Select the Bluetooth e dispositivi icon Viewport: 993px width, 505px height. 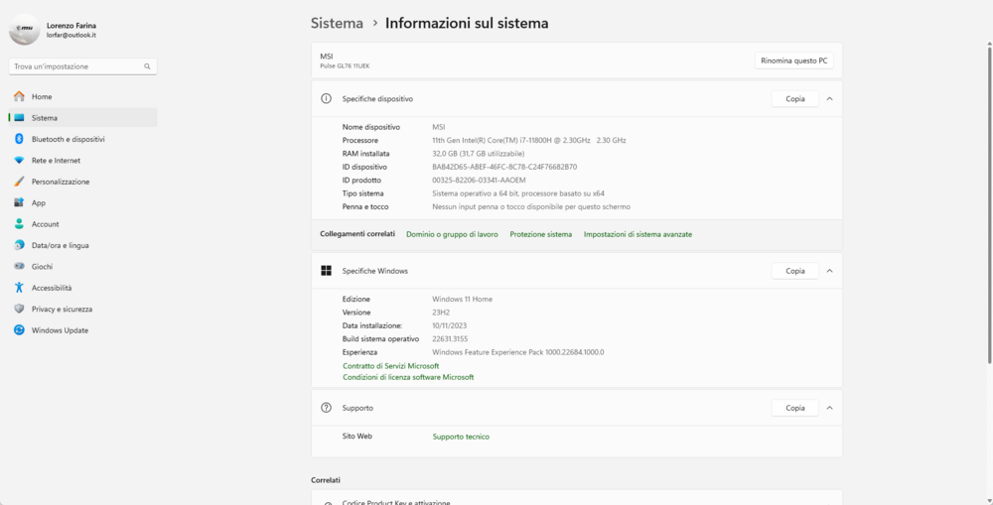(x=19, y=139)
